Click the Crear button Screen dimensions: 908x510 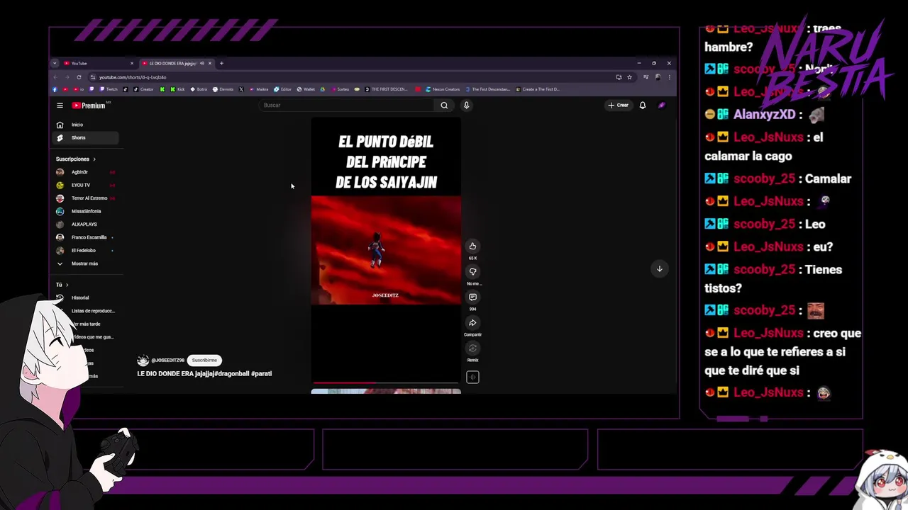[618, 105]
